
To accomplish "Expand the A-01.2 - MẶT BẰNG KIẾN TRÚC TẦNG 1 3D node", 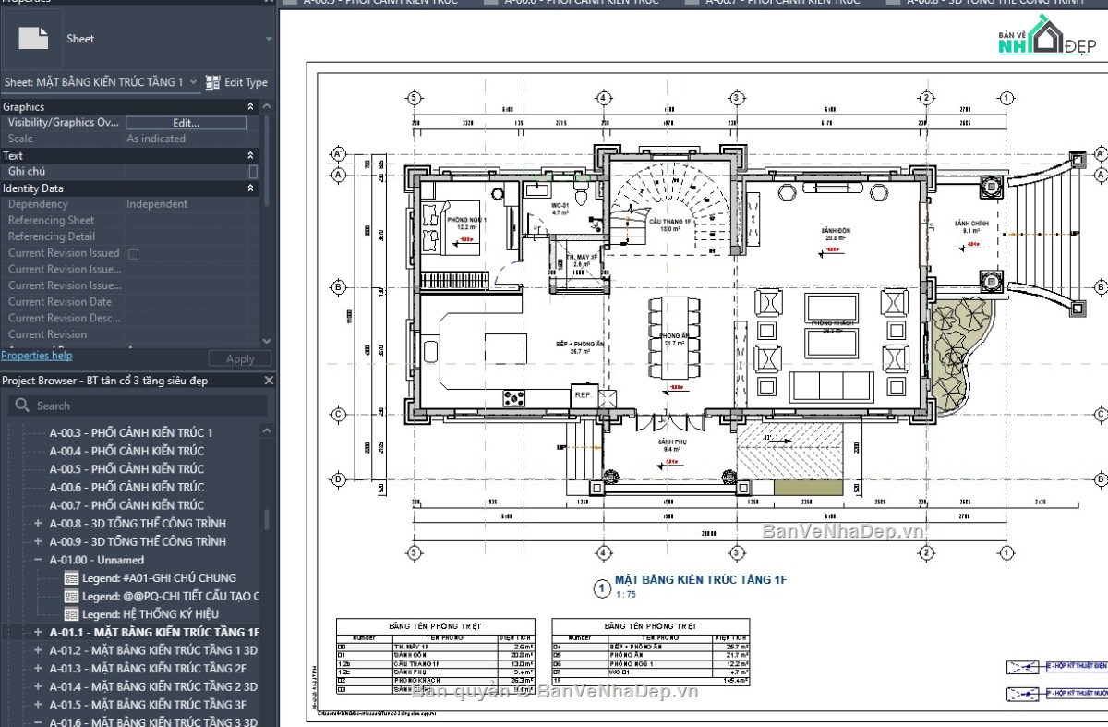I will pos(38,650).
